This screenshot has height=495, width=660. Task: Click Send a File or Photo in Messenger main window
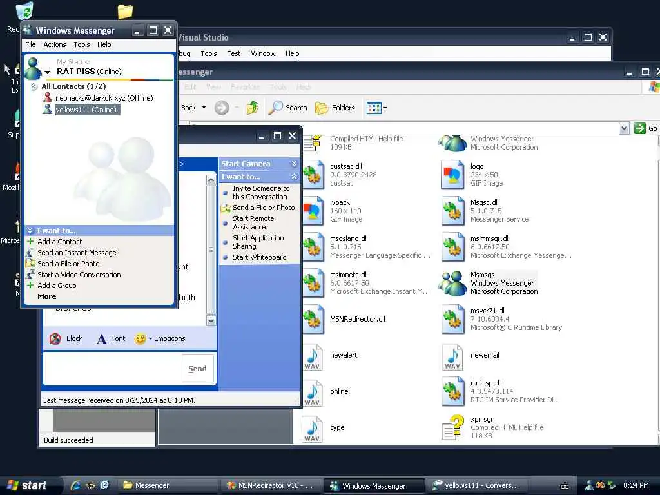click(x=68, y=264)
